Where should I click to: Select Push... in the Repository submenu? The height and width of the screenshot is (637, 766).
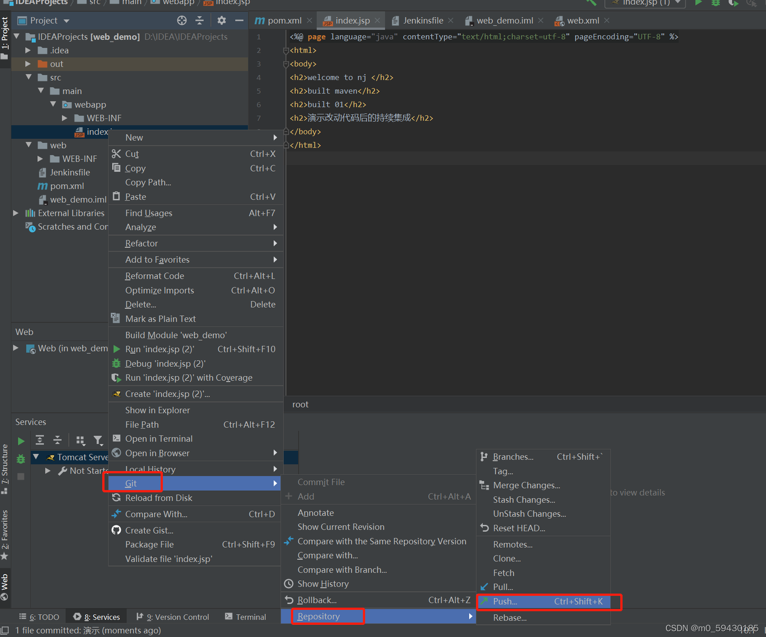[x=505, y=601]
